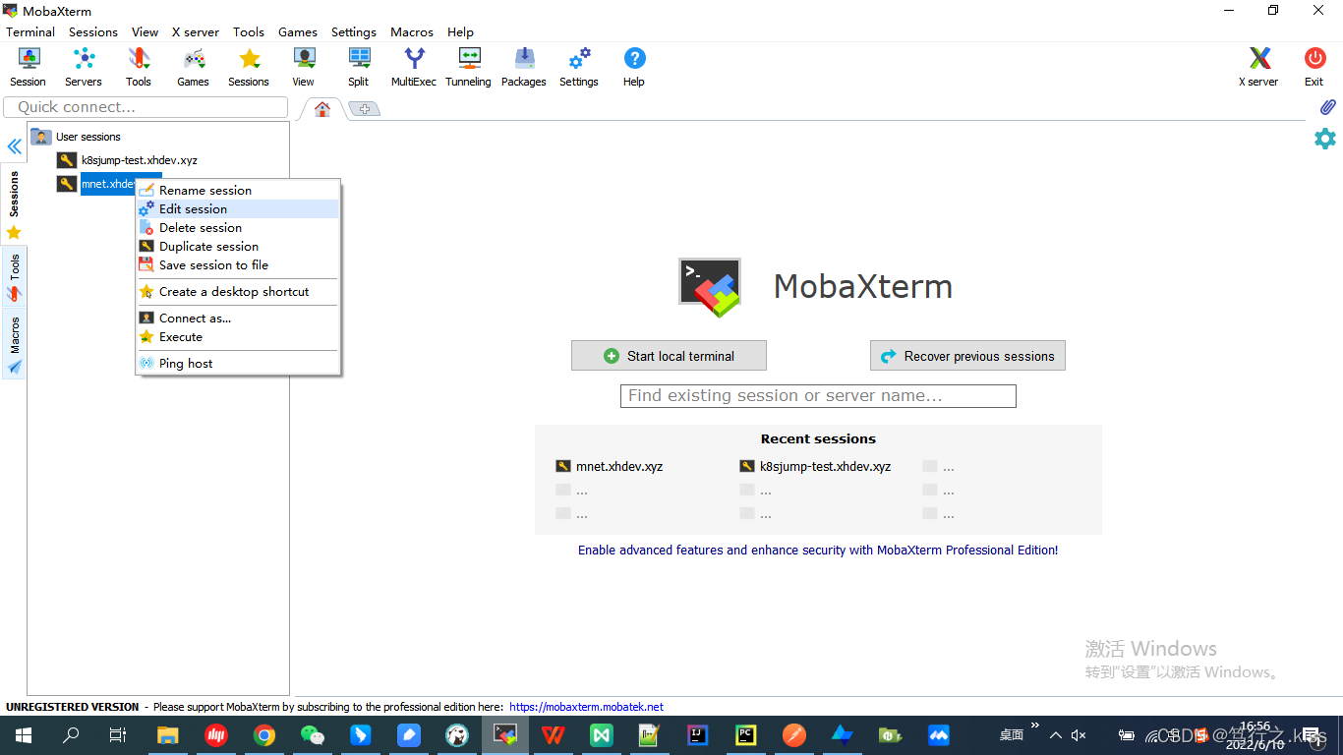Choose Create a desktop shortcut
The image size is (1343, 755).
point(237,292)
